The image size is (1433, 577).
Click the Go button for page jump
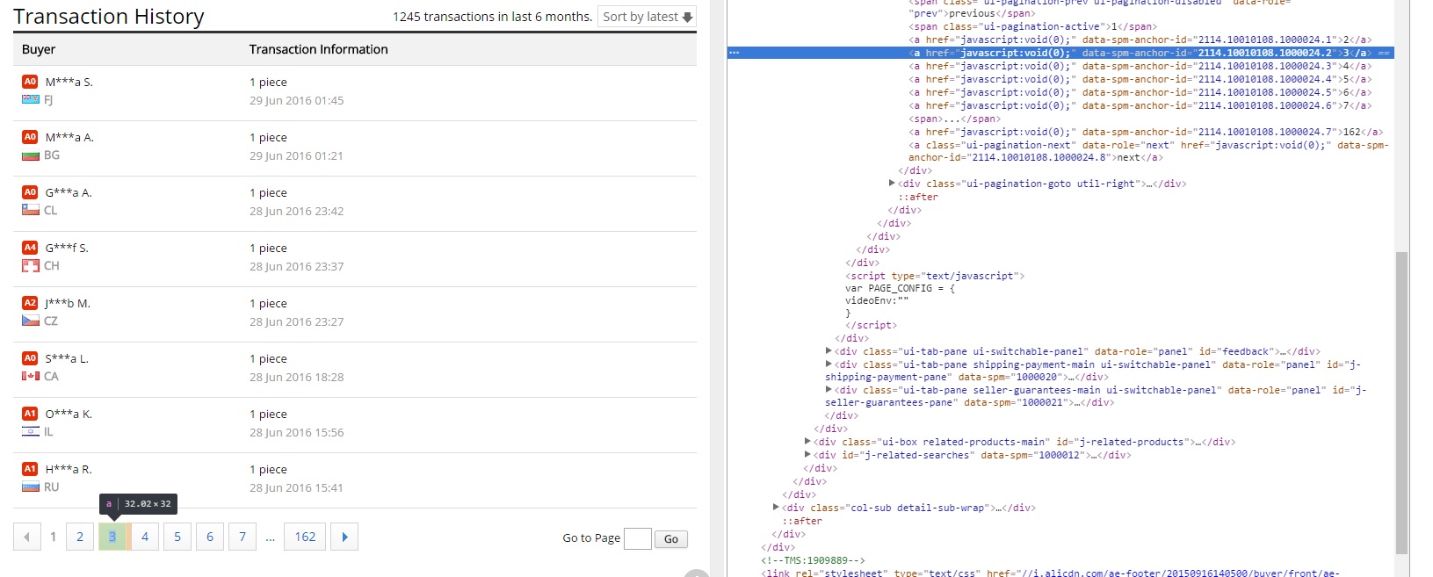[x=671, y=539]
